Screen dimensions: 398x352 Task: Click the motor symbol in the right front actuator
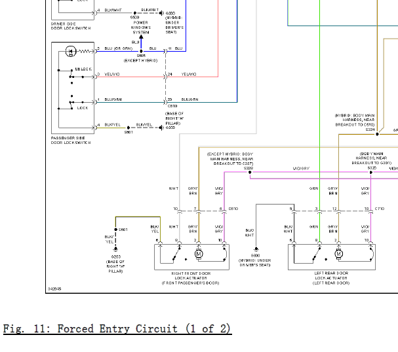(199, 254)
